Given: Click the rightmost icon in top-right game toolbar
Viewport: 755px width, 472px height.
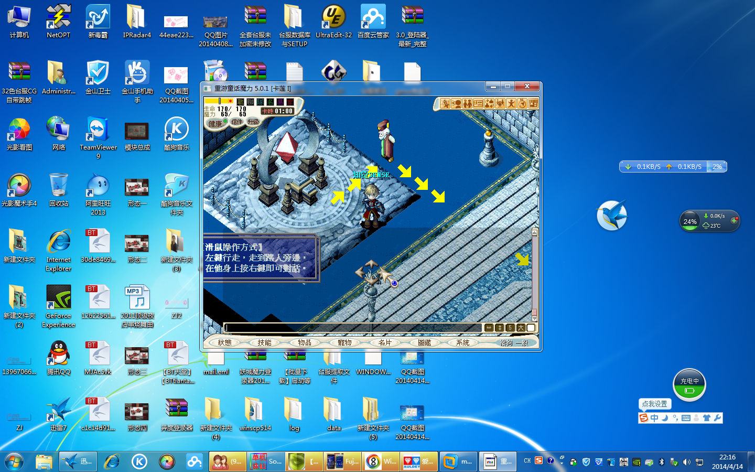Looking at the screenshot, I should (533, 104).
